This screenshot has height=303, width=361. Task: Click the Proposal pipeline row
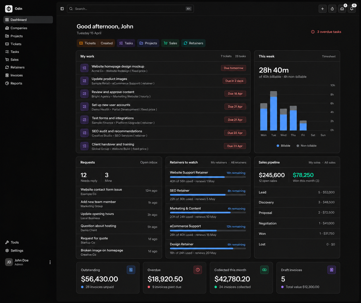[297, 213]
